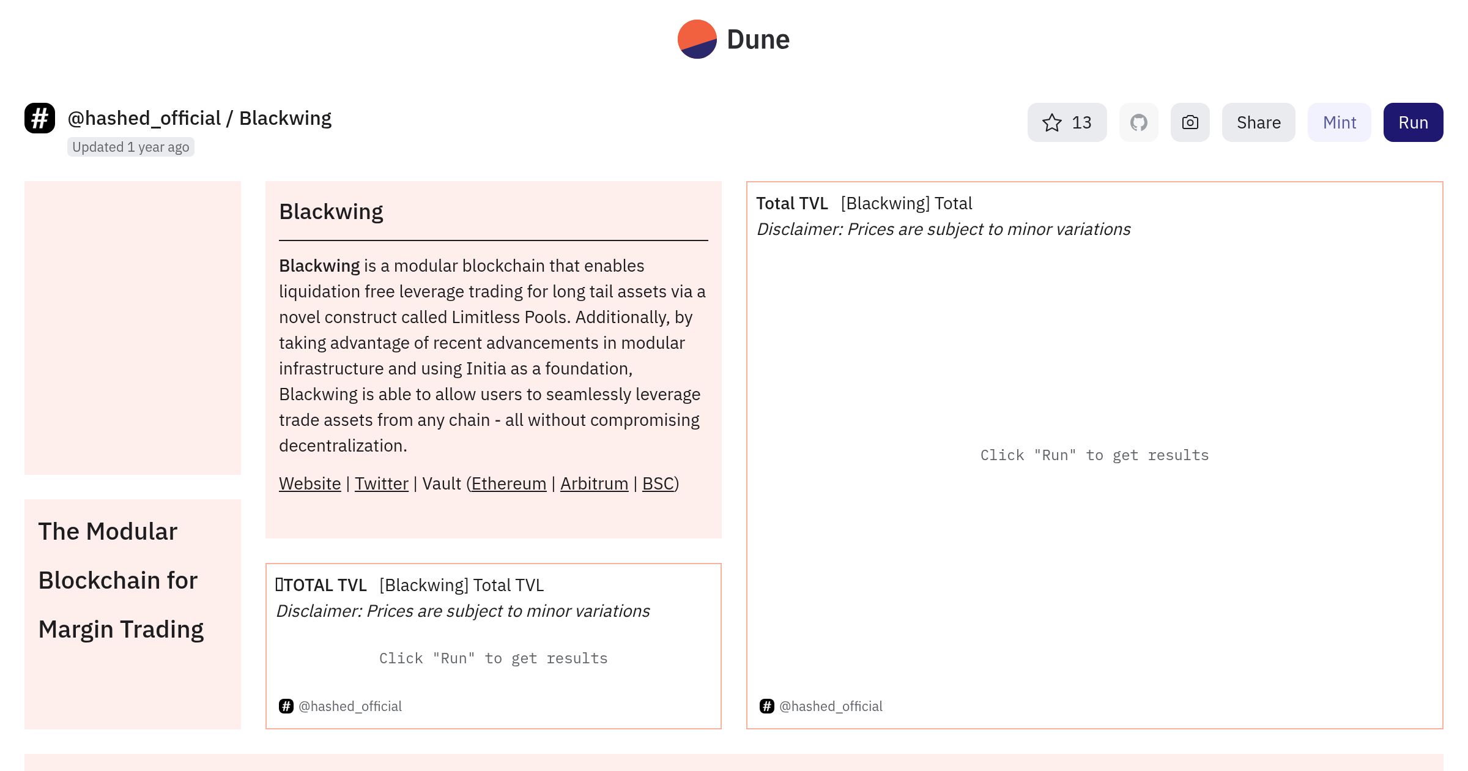Open the Website link

point(310,483)
